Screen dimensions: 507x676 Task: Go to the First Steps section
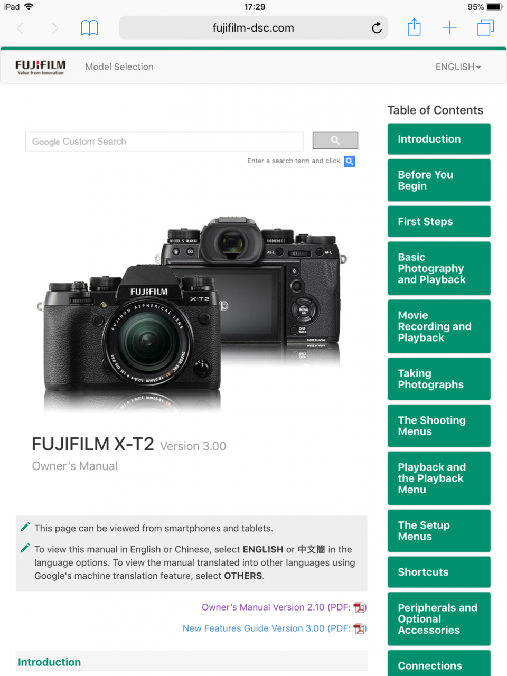439,221
